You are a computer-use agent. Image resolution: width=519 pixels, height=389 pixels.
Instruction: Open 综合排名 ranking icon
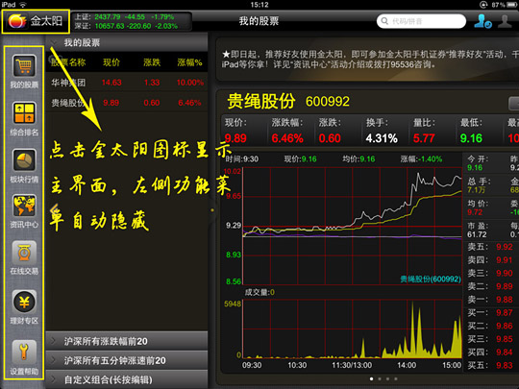click(x=24, y=112)
